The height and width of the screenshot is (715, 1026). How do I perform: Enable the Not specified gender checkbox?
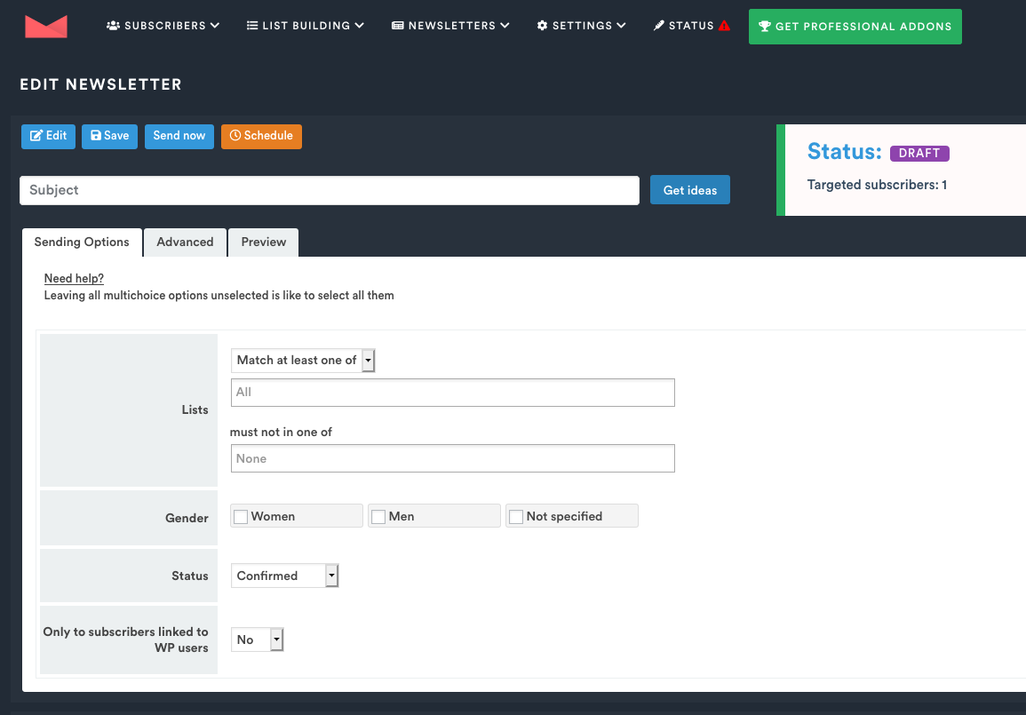point(516,517)
